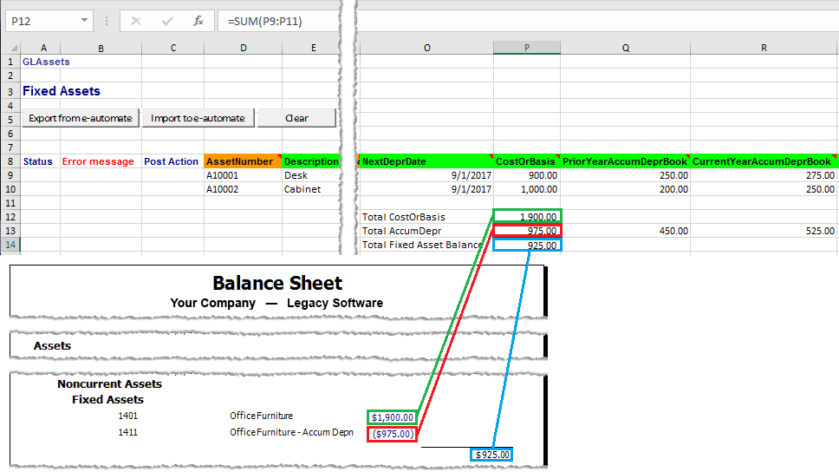Click the Enter checkmark icon in formula bar
This screenshot has width=839, height=472.
pyautogui.click(x=167, y=21)
